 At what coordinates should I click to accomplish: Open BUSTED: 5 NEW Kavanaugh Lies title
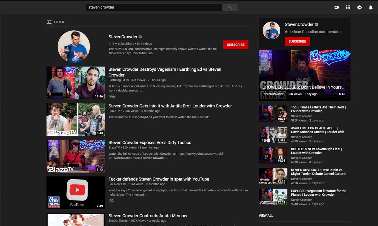coord(316,151)
